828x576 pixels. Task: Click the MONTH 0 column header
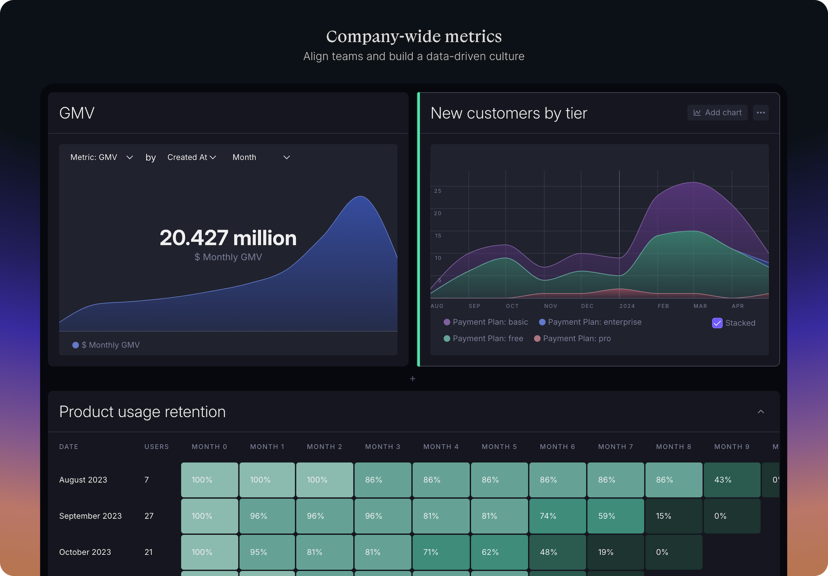point(209,447)
